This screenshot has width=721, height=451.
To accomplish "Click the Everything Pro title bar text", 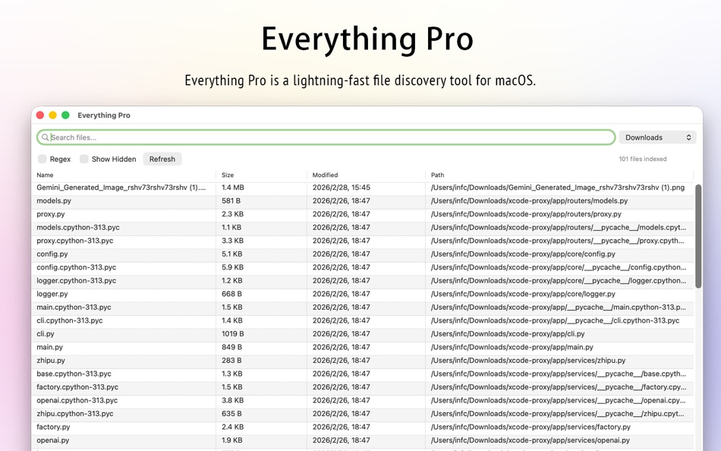I will (104, 115).
